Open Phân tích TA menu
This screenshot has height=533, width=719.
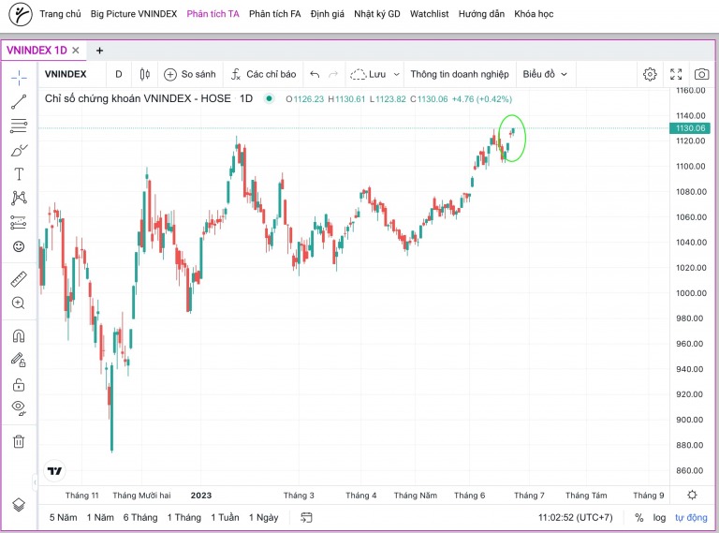pyautogui.click(x=213, y=14)
